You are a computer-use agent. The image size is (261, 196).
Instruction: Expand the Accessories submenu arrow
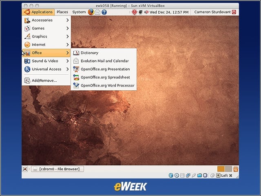67,20
